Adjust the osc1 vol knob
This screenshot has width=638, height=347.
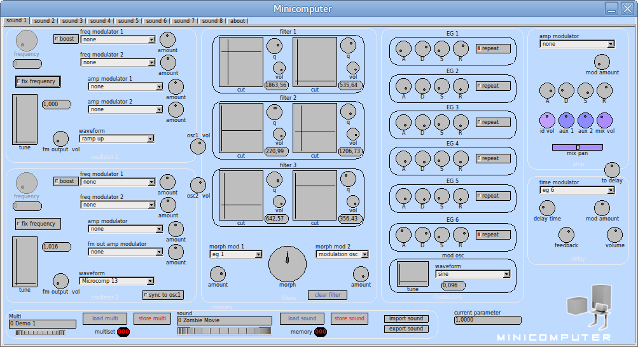[198, 147]
